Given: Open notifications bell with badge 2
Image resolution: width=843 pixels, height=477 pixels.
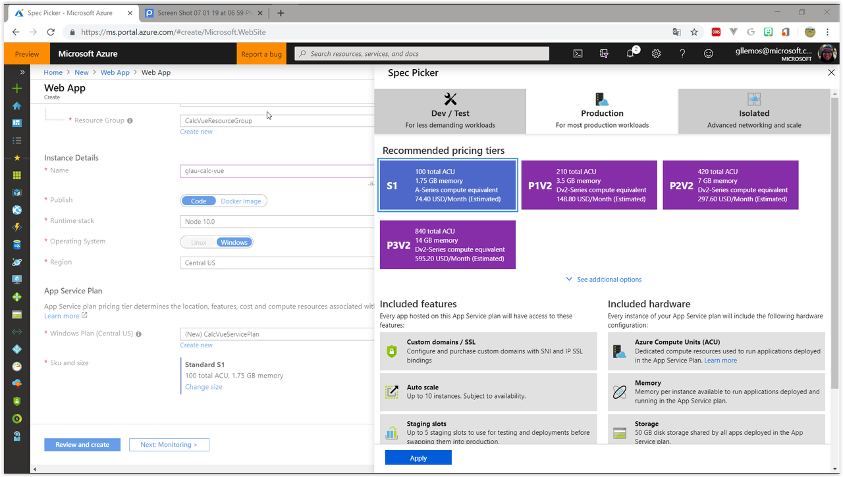Looking at the screenshot, I should click(x=631, y=54).
